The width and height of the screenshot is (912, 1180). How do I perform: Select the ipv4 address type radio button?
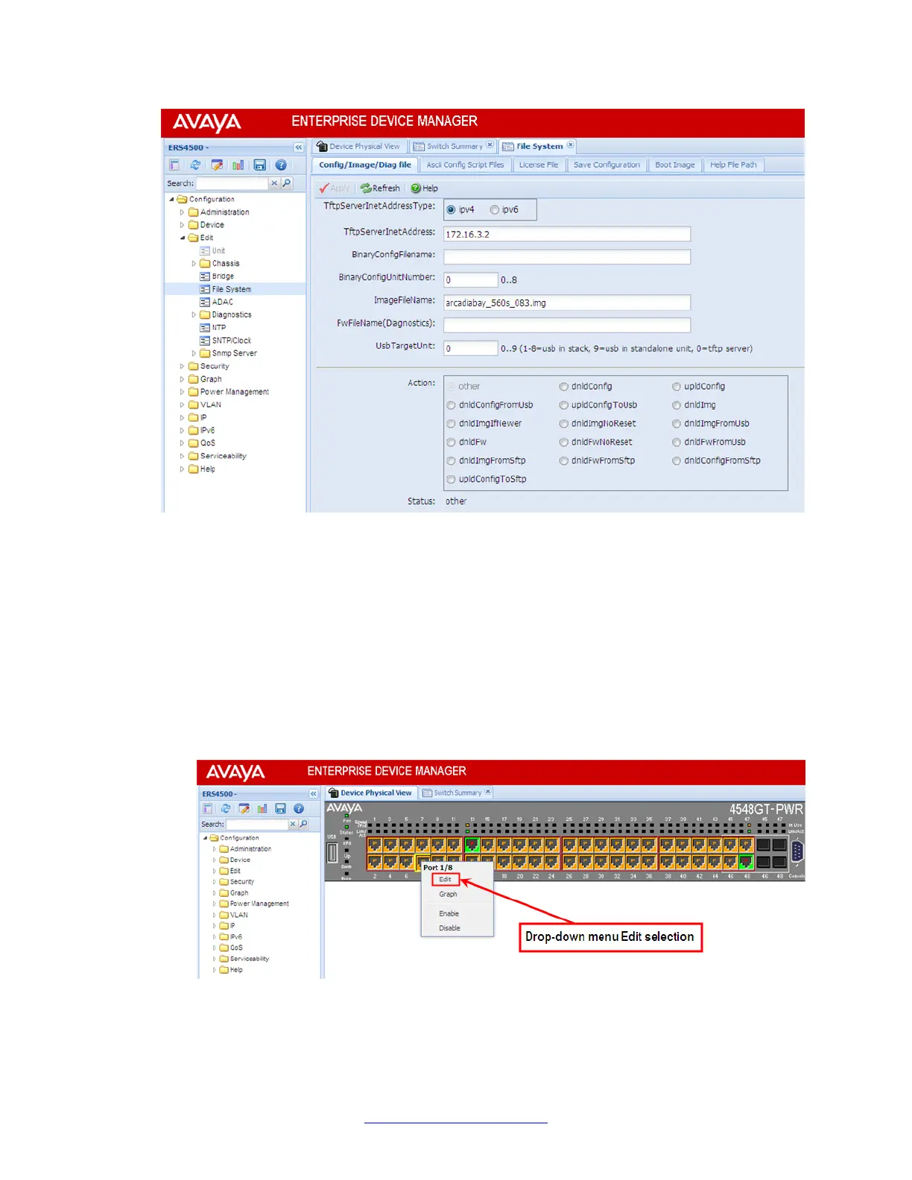(451, 210)
